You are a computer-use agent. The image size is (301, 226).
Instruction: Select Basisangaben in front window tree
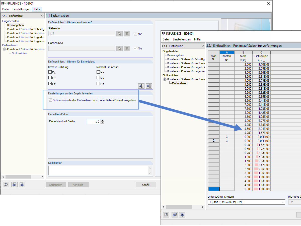pos(176,55)
